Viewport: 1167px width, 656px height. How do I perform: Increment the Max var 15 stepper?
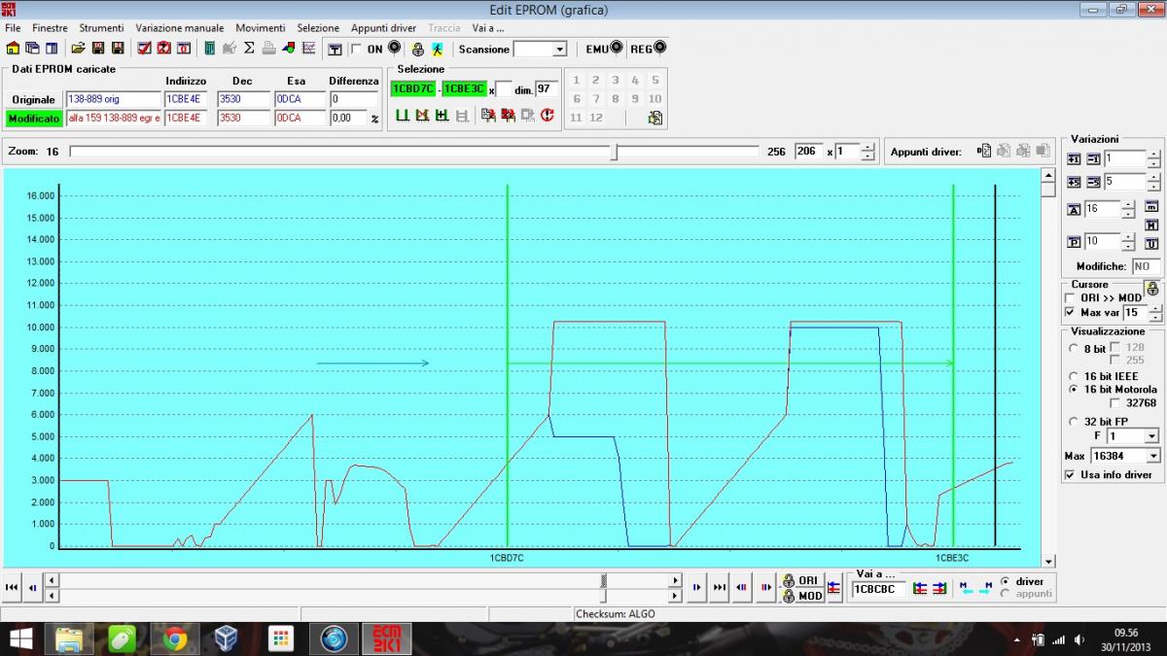(1154, 309)
